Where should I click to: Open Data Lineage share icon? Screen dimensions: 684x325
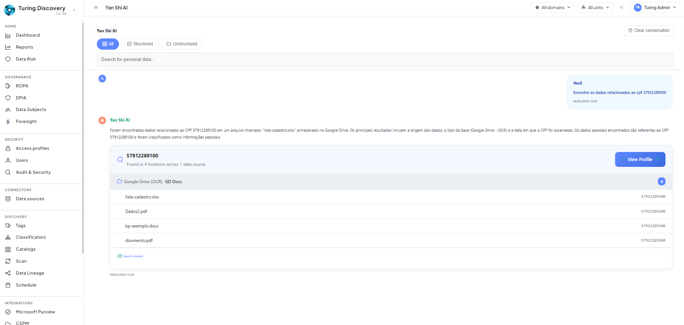[x=8, y=273]
